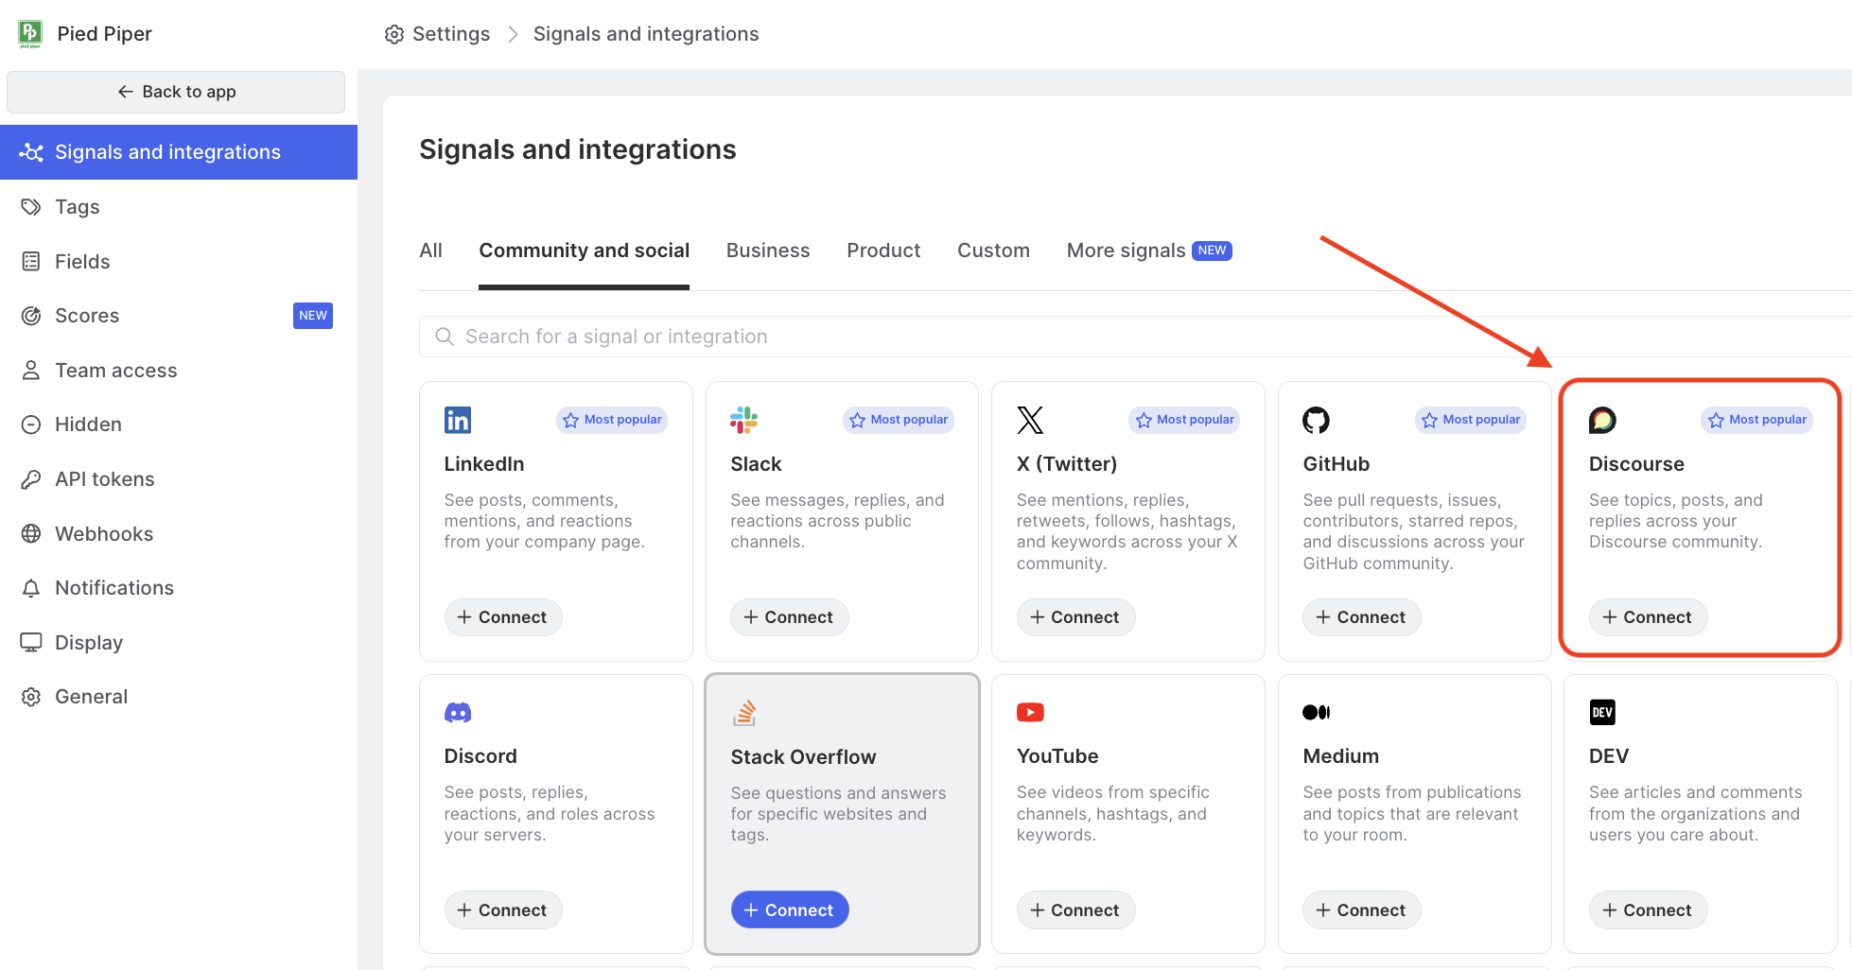Click the Webhooks globe icon
The height and width of the screenshot is (970, 1852).
tap(31, 533)
